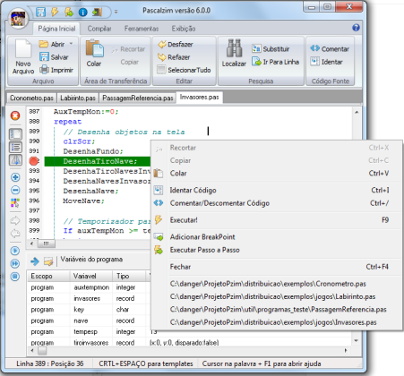The image size is (404, 376).
Task: Select the auxtempmon variable row
Action: pyautogui.click(x=88, y=287)
